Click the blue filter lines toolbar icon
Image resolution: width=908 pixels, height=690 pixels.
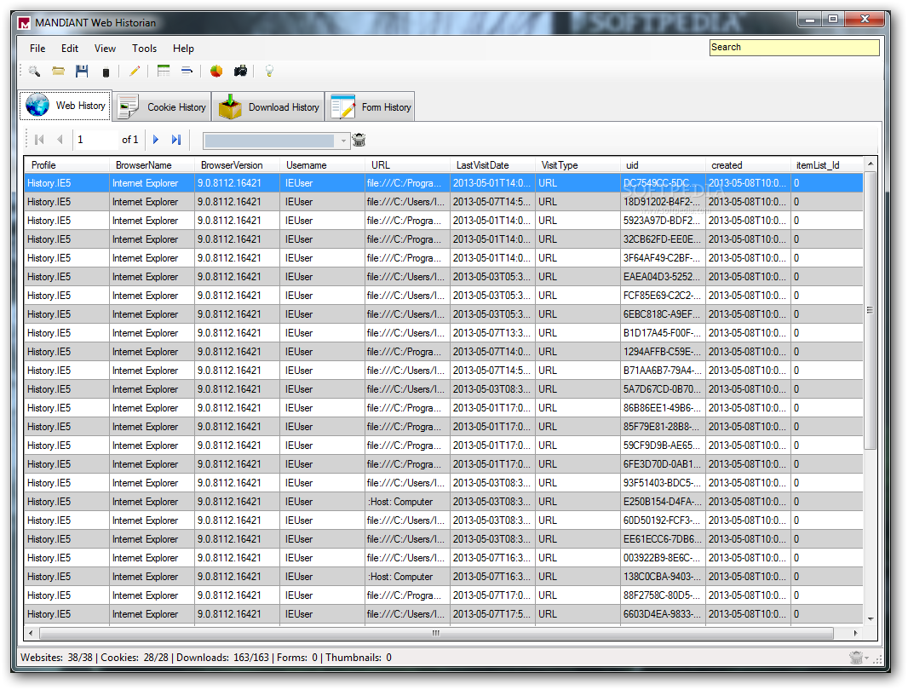point(187,71)
